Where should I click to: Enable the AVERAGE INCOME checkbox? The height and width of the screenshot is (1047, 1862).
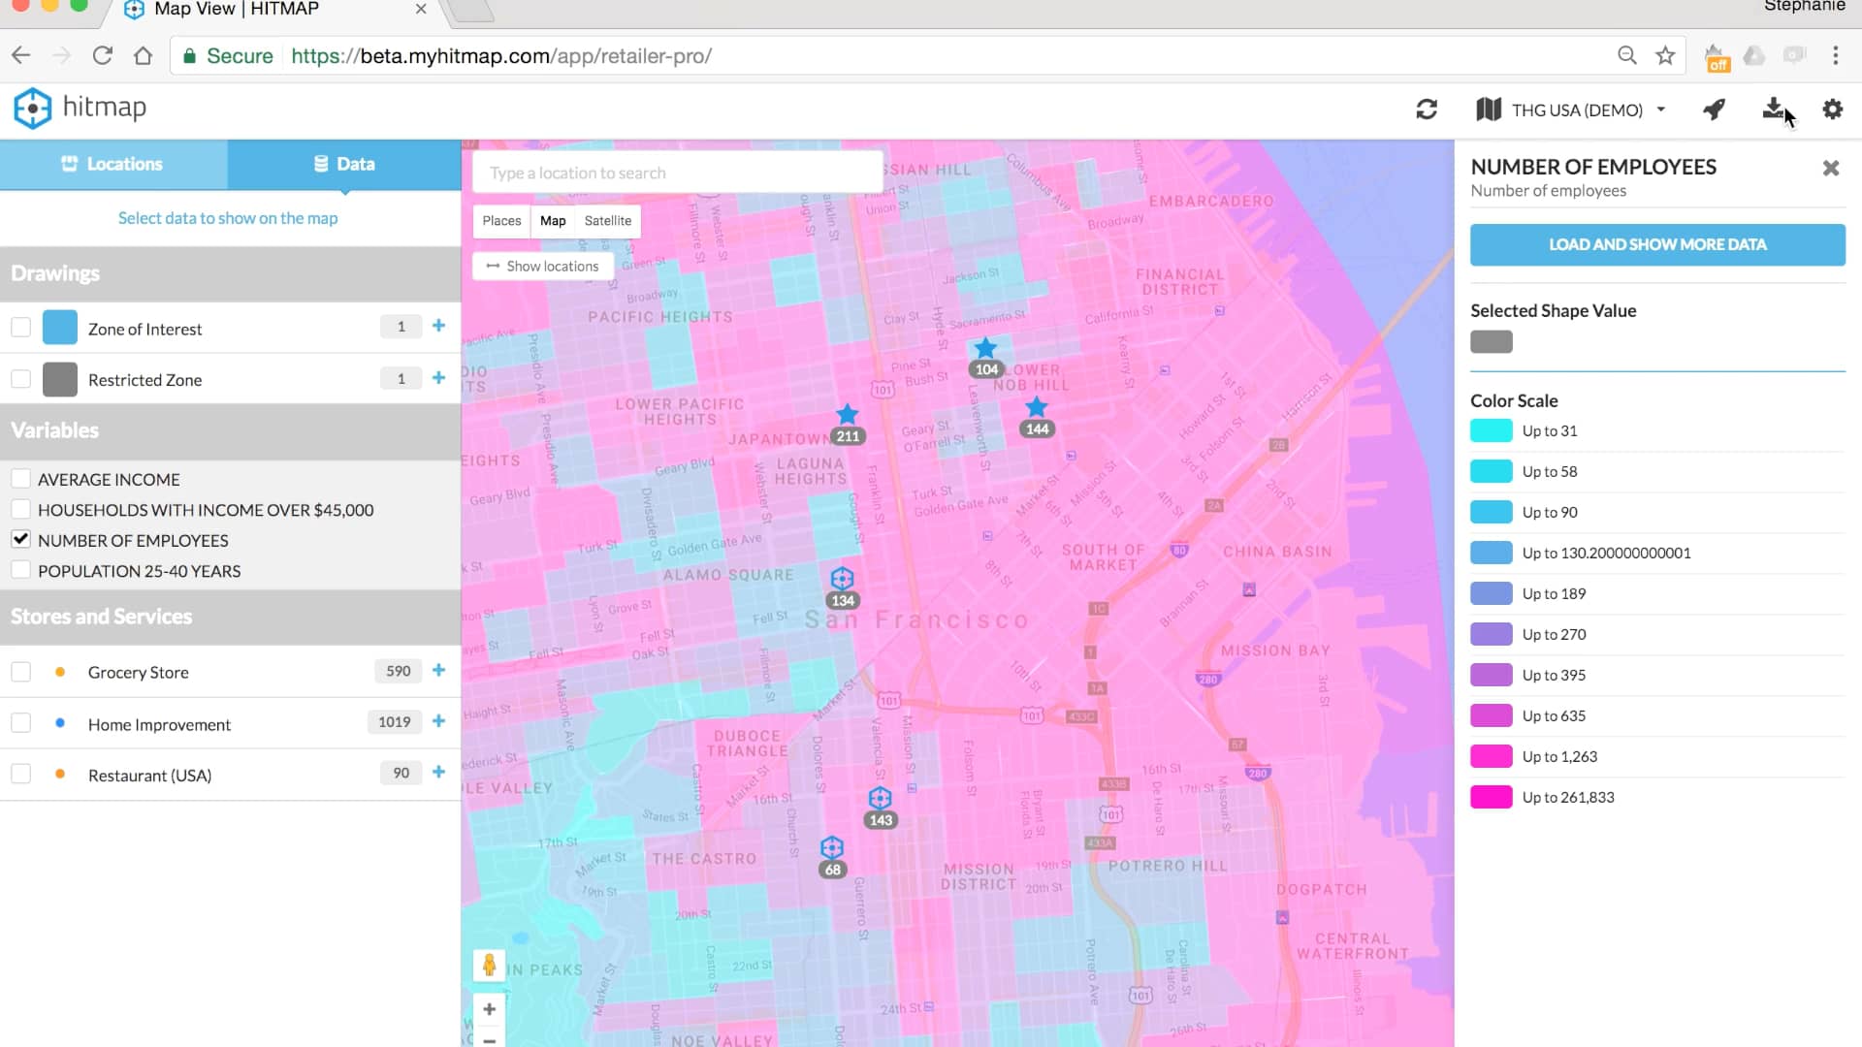tap(20, 479)
